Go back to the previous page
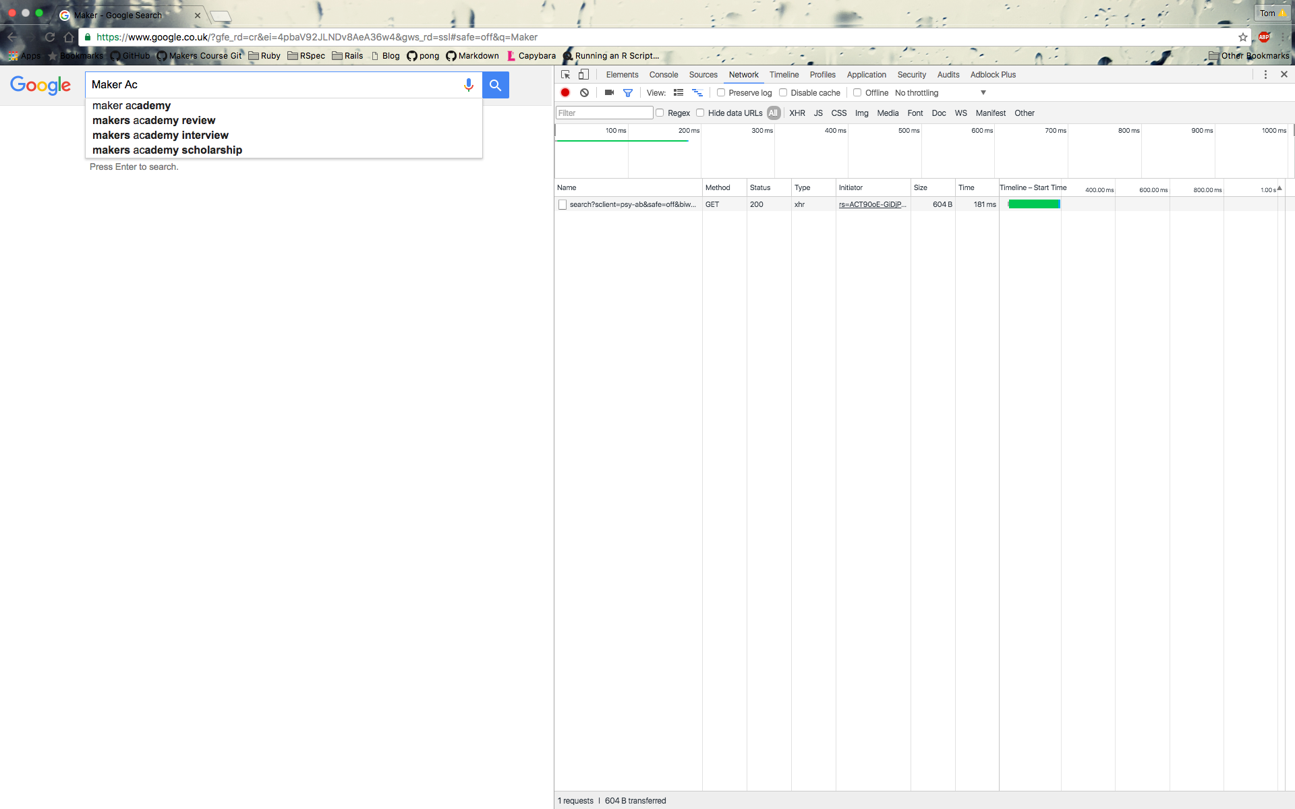 (x=12, y=37)
